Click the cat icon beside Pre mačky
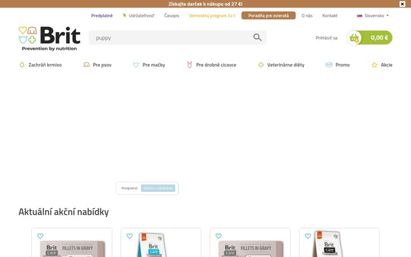Screen dimensions: 411x257 click(x=136, y=65)
